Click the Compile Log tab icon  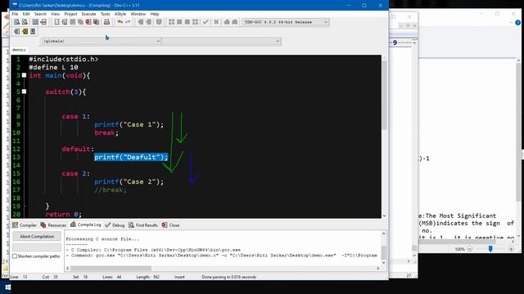point(73,225)
